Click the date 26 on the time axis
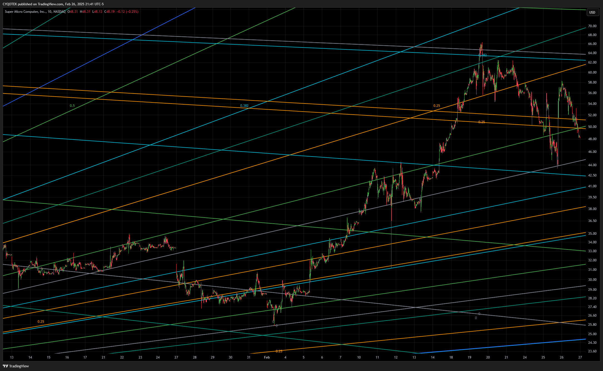The height and width of the screenshot is (371, 603). pos(562,357)
